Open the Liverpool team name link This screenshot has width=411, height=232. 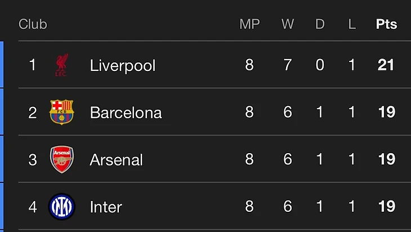pos(122,65)
